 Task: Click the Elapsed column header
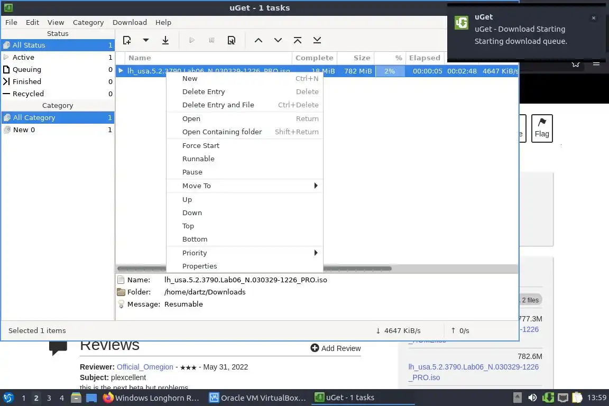click(425, 58)
